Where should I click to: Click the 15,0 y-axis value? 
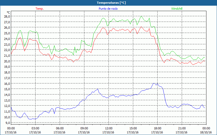click(7, 89)
